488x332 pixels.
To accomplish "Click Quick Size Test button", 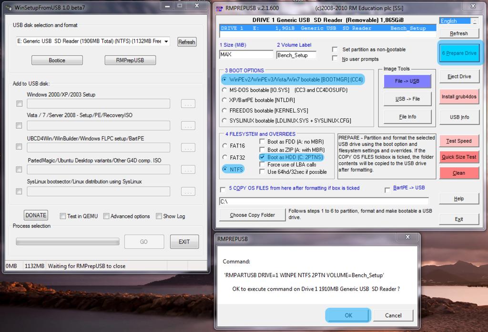I will coord(459,157).
